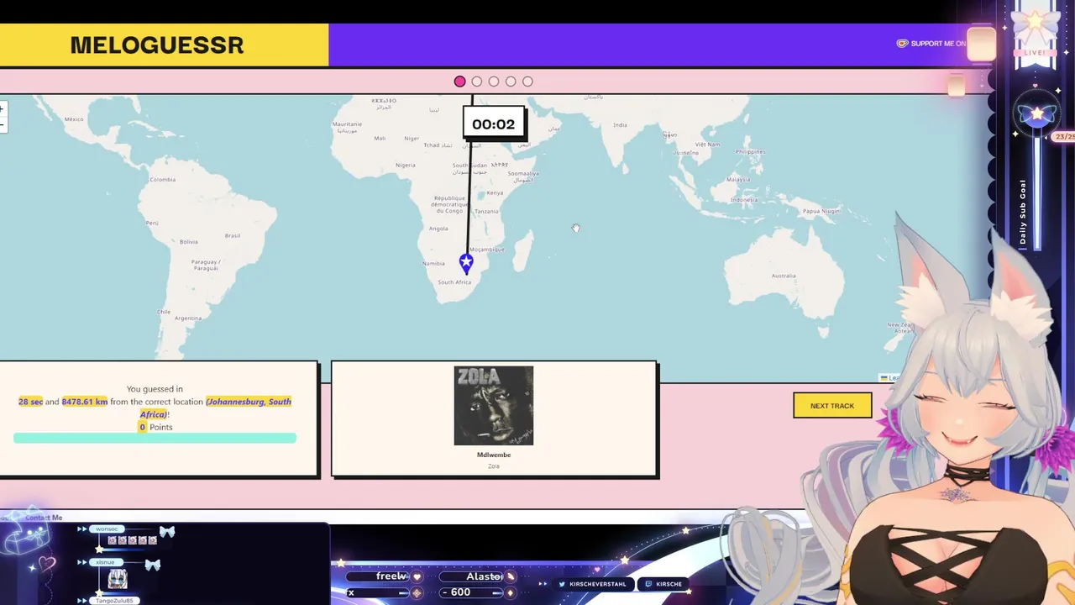Click the butterfly star sub goal orb
Screen dimensions: 1075x605
pos(1038,113)
